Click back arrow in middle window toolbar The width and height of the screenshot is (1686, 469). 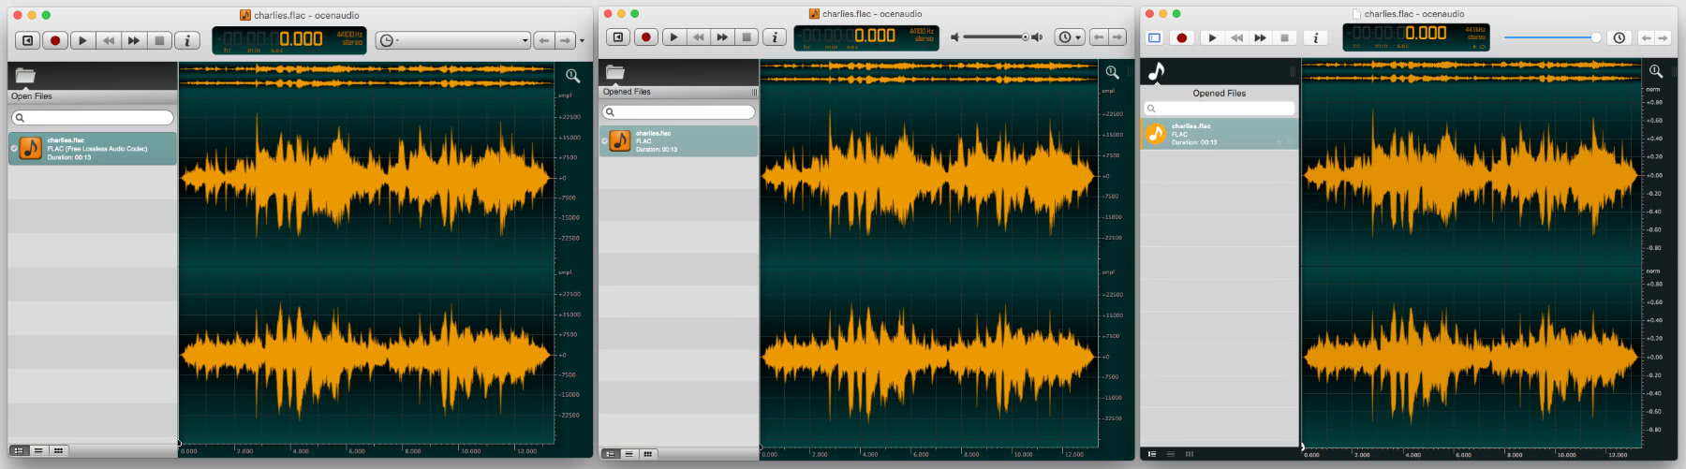(x=1099, y=37)
